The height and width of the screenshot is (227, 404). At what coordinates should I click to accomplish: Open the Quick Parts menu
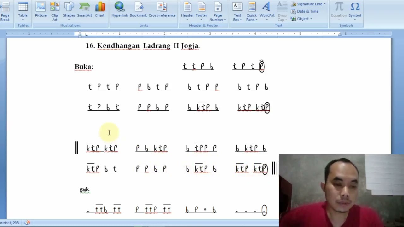coord(252,12)
